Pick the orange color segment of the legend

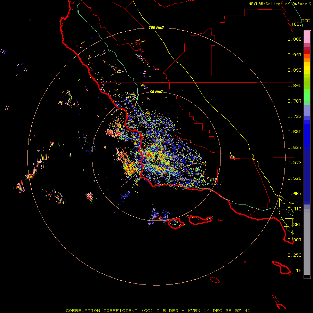pos(307,60)
